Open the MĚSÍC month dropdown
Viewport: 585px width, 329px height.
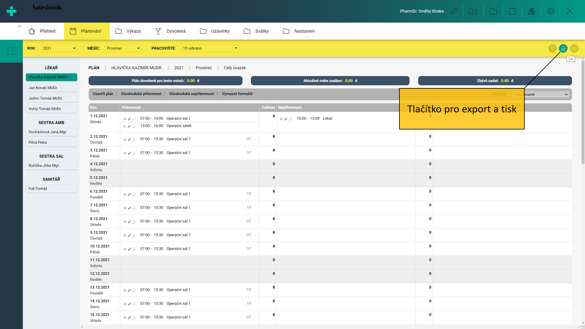point(123,48)
